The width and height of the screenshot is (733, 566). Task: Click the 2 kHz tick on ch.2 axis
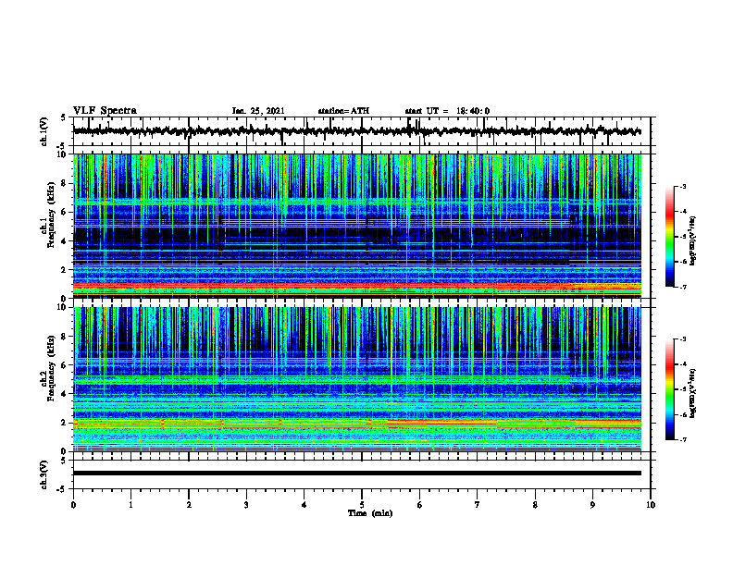coord(65,423)
